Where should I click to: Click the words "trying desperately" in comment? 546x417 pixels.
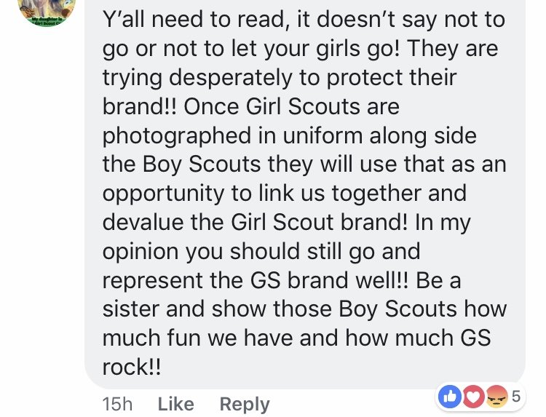197,78
